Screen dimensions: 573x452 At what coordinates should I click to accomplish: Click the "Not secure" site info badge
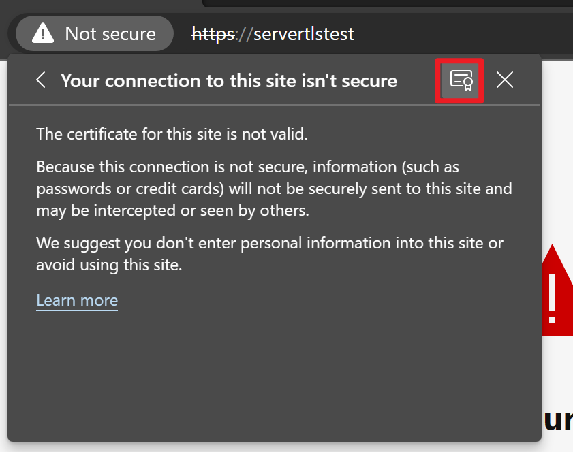pos(94,33)
